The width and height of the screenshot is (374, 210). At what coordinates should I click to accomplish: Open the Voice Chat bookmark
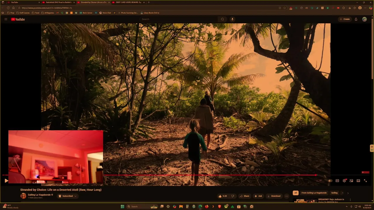pos(105,13)
